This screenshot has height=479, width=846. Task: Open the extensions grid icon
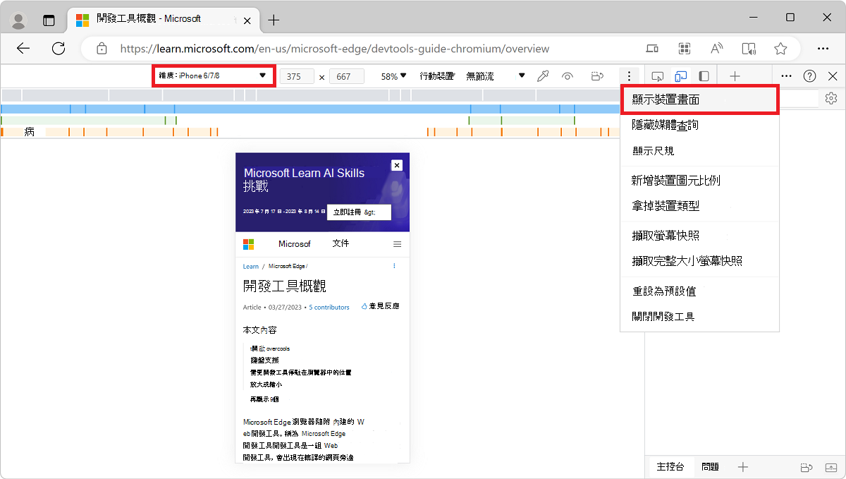(684, 49)
